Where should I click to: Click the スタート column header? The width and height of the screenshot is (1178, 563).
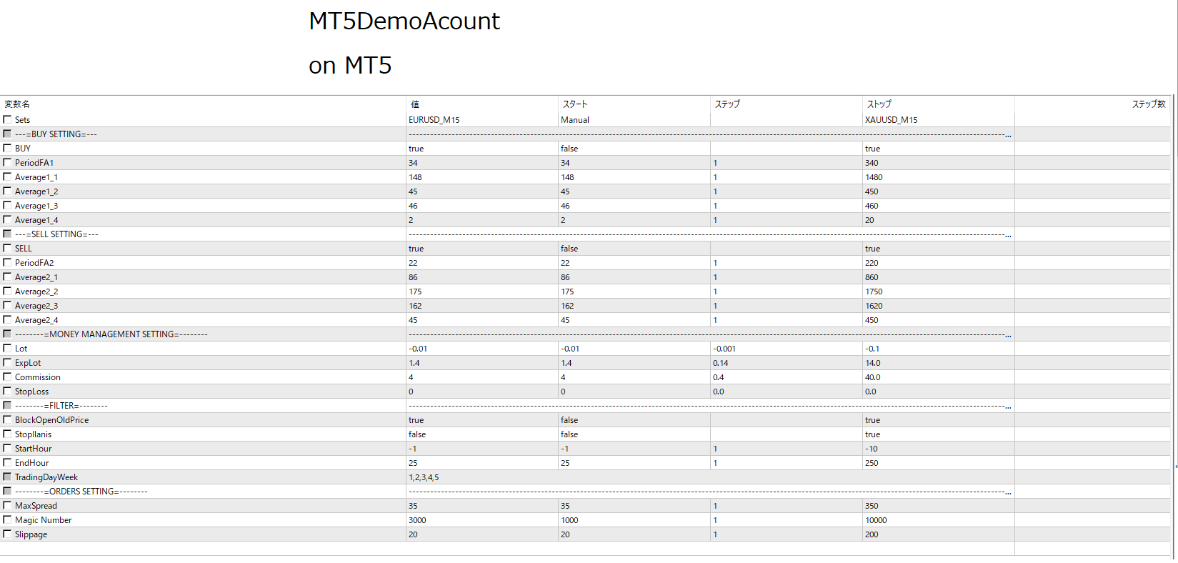[574, 104]
